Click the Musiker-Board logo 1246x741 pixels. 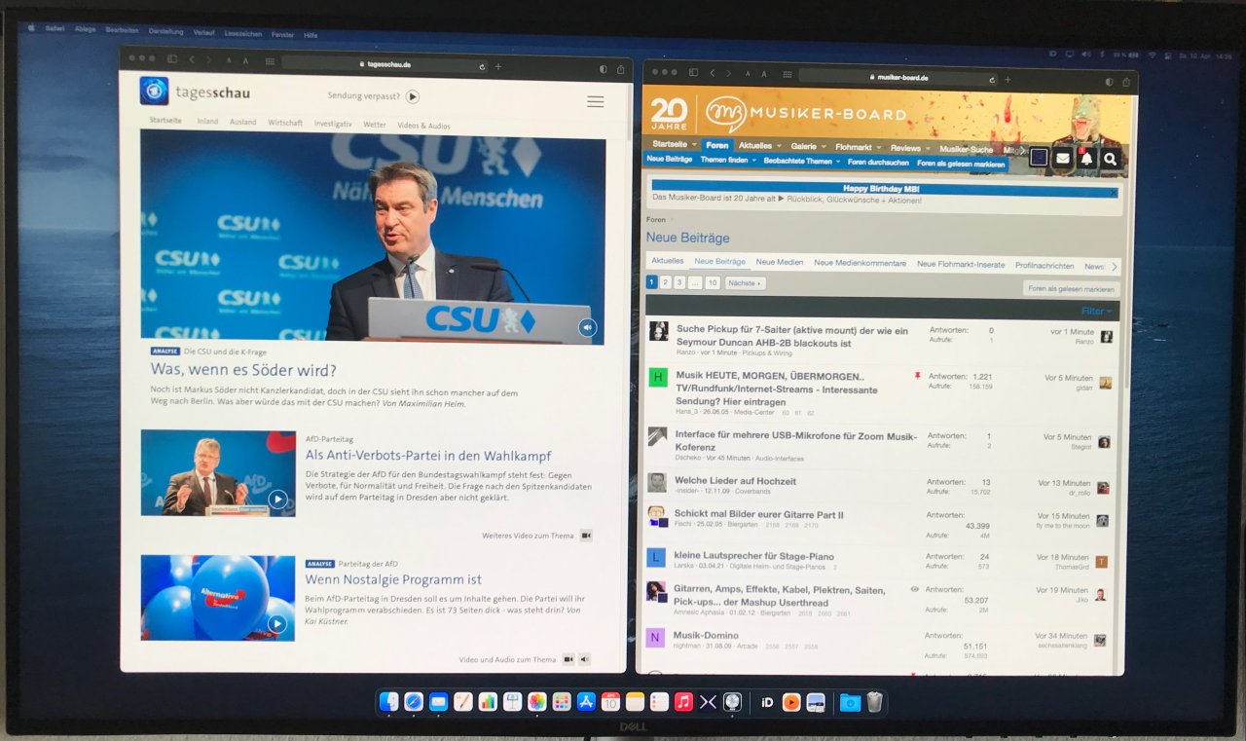[806, 114]
